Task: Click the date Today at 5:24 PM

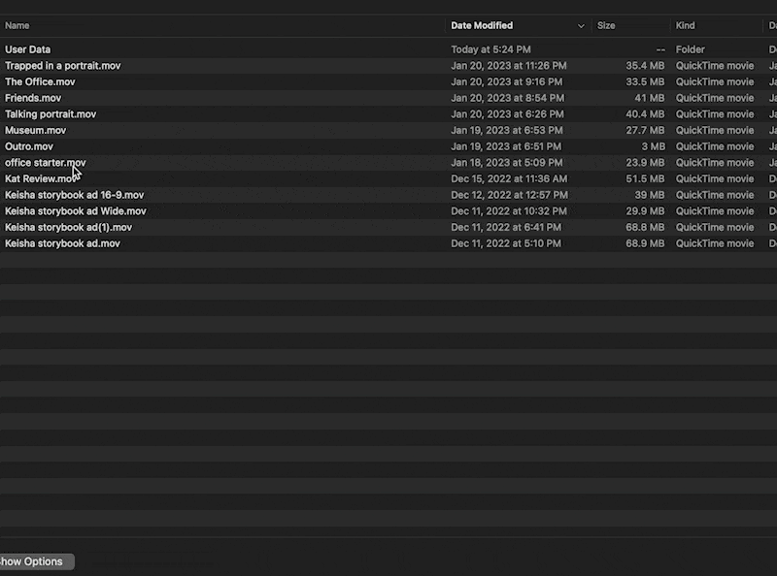Action: tap(490, 49)
